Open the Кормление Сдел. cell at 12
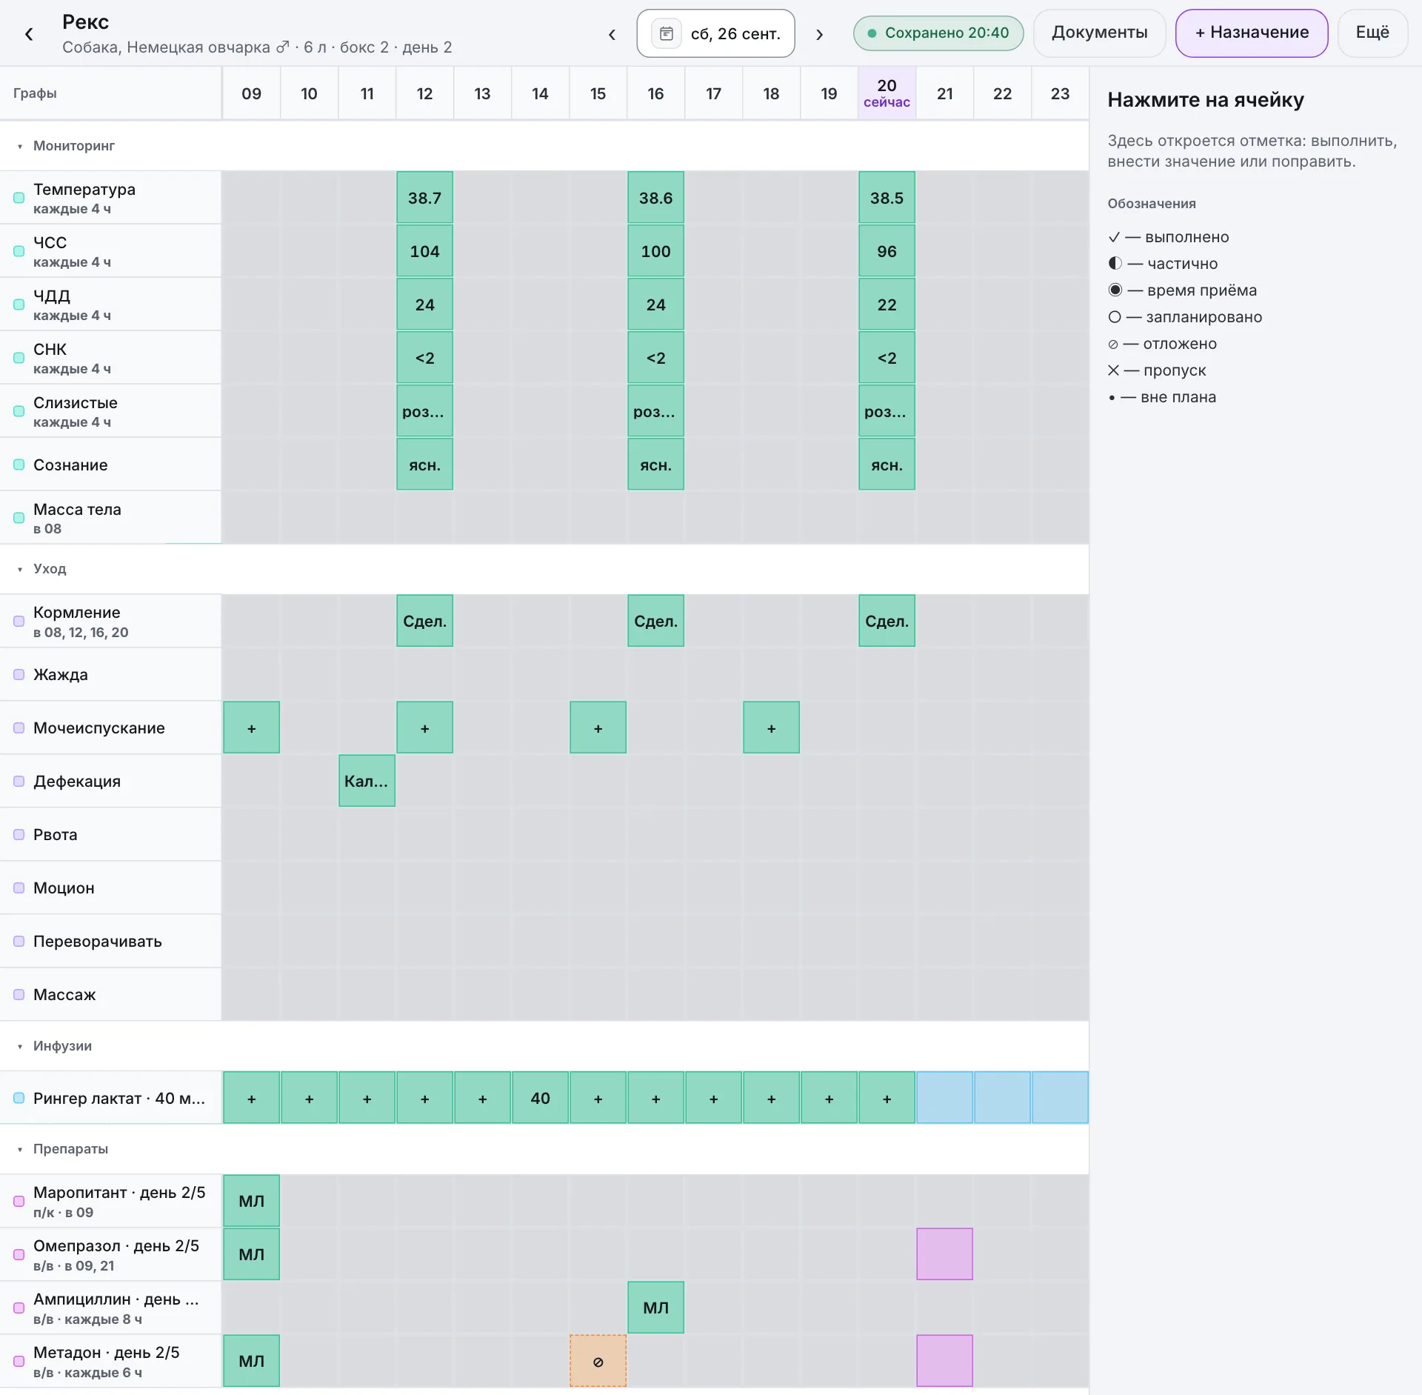Viewport: 1422px width, 1395px height. coord(424,621)
